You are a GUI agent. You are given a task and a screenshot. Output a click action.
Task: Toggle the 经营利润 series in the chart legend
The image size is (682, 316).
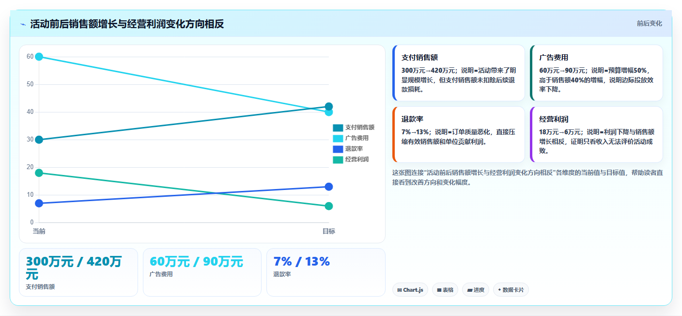350,159
